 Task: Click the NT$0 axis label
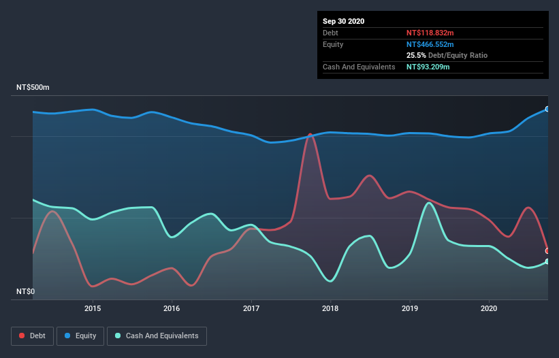[26, 291]
